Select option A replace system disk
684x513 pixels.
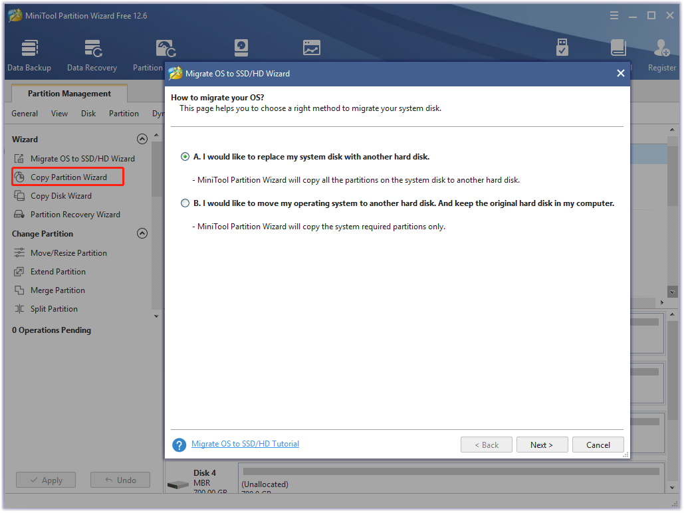pyautogui.click(x=185, y=157)
